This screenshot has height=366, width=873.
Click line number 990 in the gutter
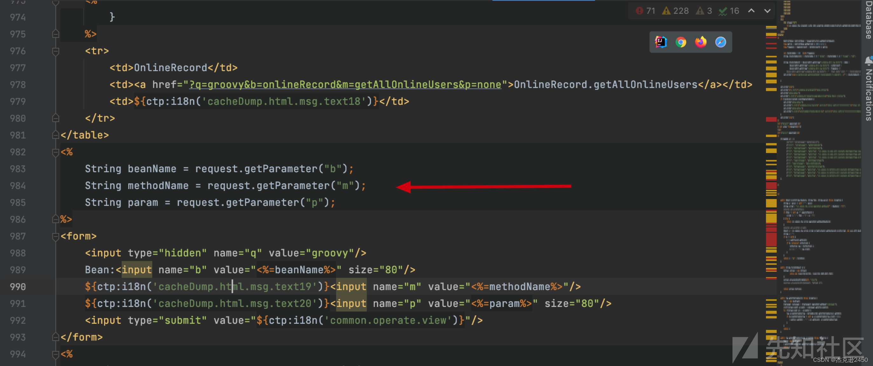tap(17, 287)
